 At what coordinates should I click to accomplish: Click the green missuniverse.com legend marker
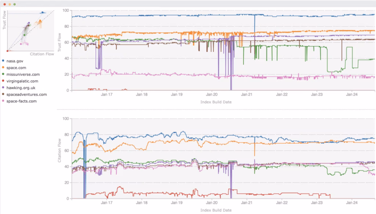click(x=3, y=74)
